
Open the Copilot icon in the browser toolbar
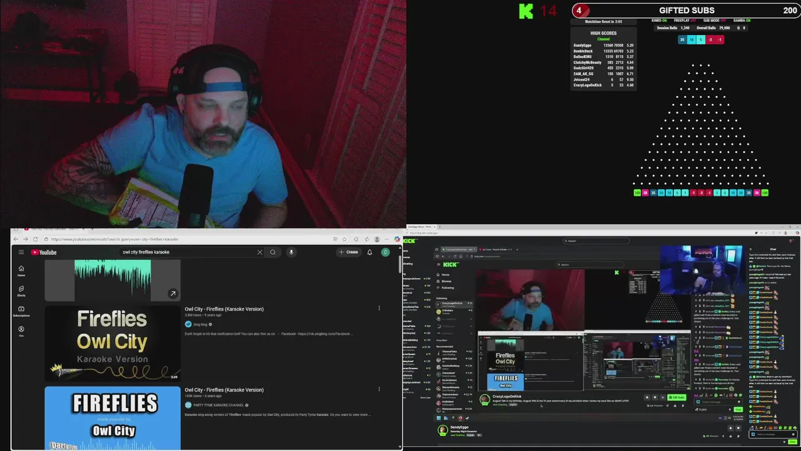397,239
